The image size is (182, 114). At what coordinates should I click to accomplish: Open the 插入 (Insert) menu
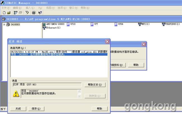[x=30, y=8]
